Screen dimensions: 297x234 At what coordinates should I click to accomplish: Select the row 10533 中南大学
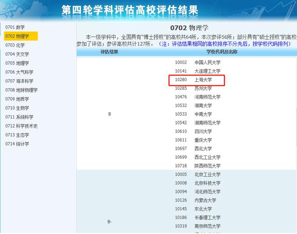coord(193,114)
